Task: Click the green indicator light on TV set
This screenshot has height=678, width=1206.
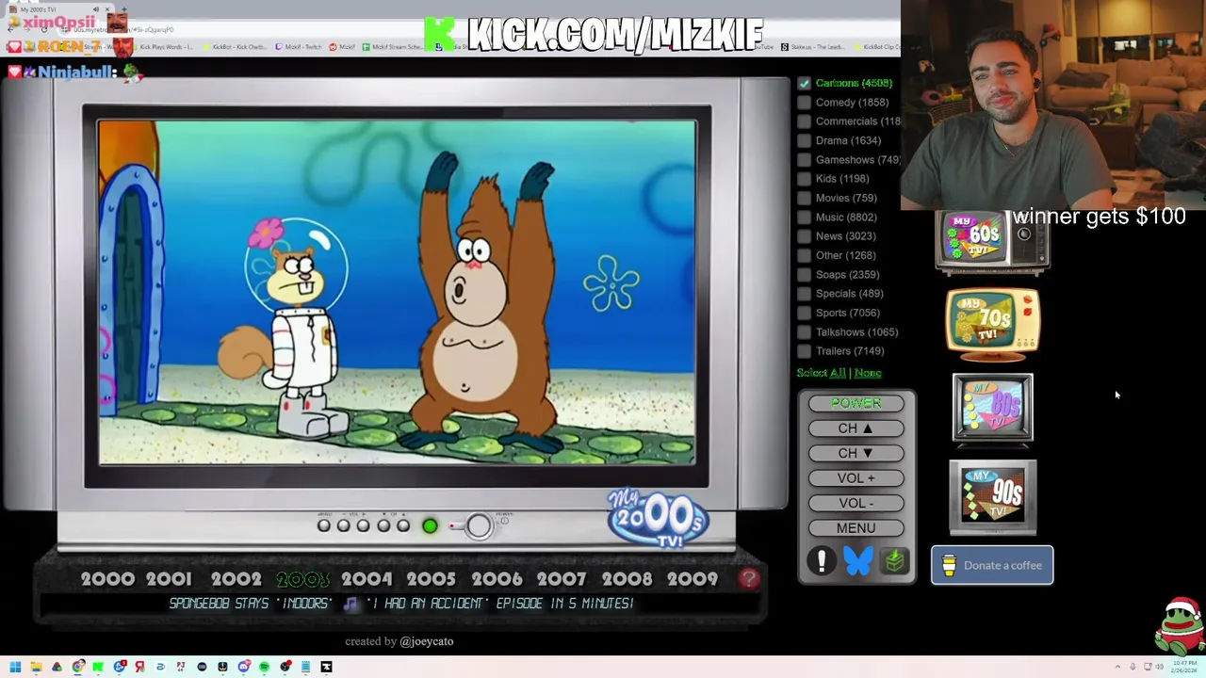Action: tap(430, 526)
